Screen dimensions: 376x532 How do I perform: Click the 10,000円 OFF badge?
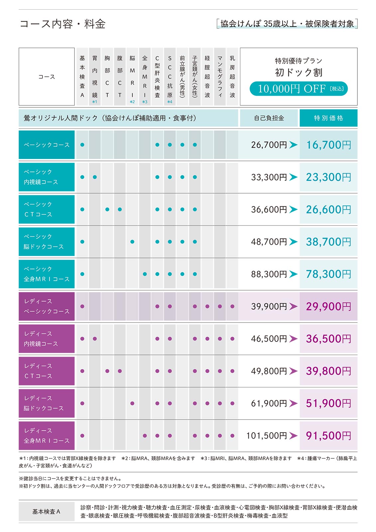pos(299,89)
